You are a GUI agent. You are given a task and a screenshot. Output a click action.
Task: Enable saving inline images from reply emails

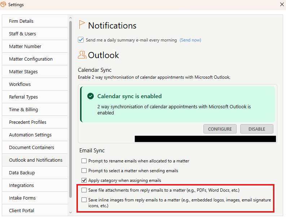84,200
